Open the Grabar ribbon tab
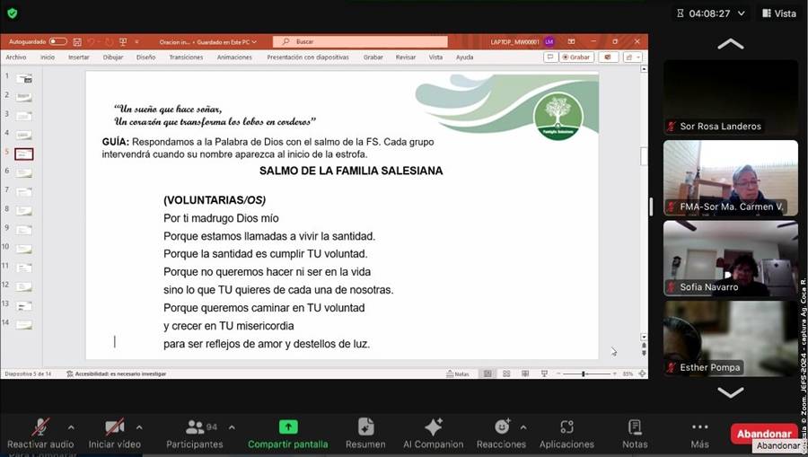This screenshot has width=808, height=457. (x=373, y=57)
